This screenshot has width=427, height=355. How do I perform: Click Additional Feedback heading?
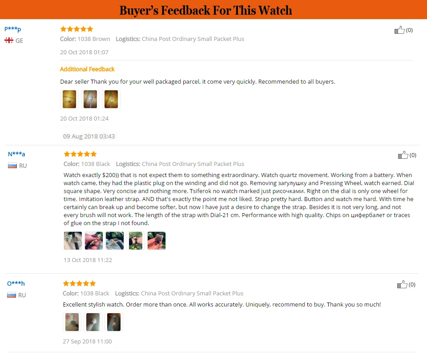coord(87,69)
